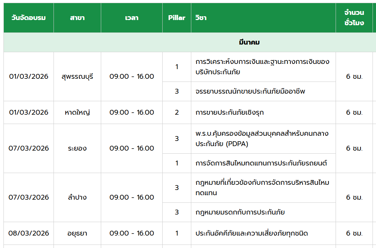Click the Pillar column header
The height and width of the screenshot is (248, 376).
176,18
